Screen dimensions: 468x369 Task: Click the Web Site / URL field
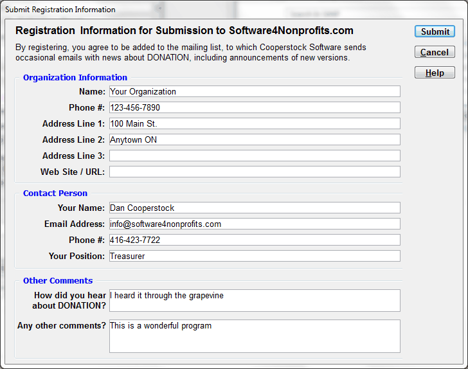coord(255,172)
